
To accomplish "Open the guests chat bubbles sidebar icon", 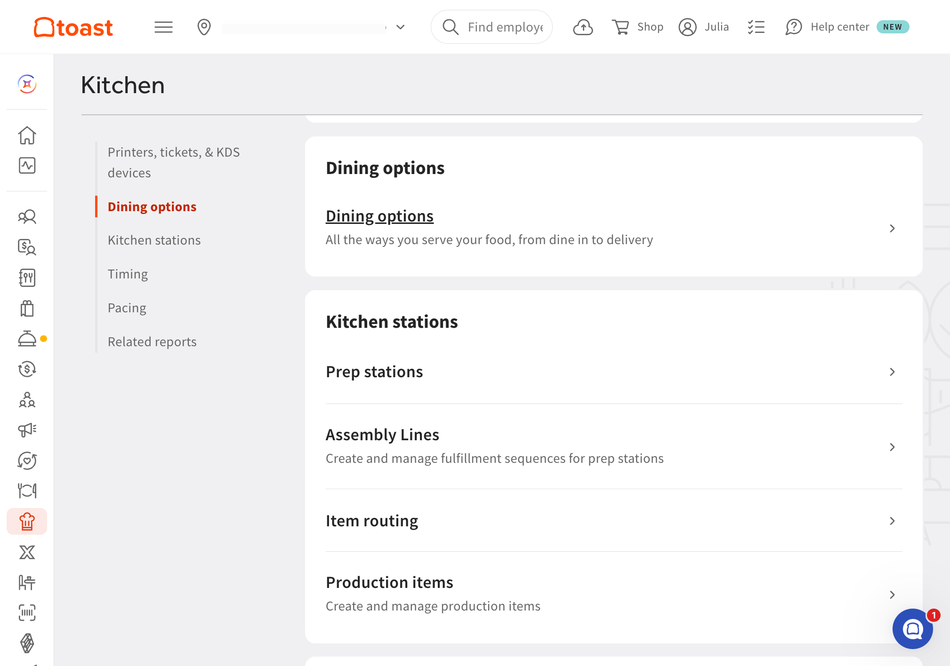I will click(x=27, y=216).
